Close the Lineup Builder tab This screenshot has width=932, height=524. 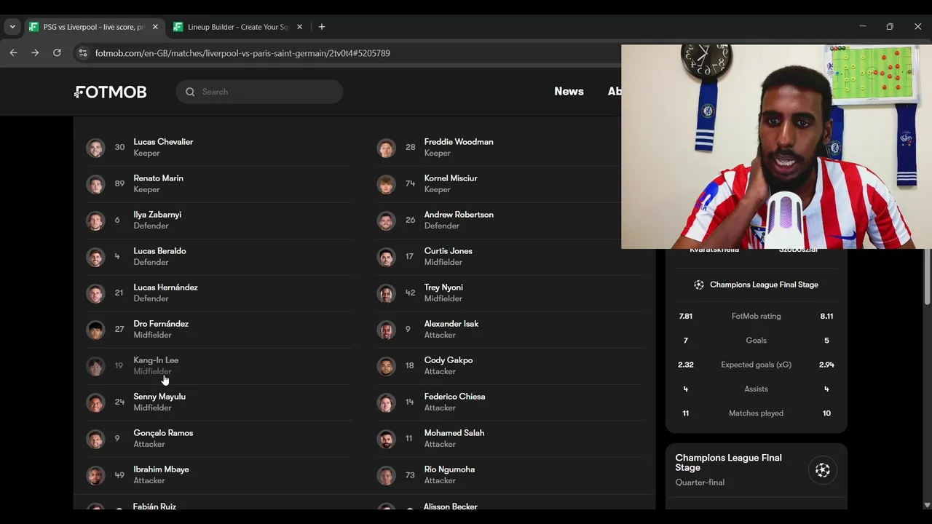tap(299, 27)
